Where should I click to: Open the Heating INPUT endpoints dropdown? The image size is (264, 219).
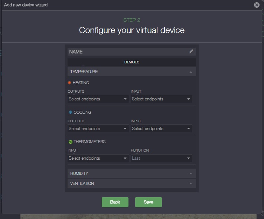[161, 99]
